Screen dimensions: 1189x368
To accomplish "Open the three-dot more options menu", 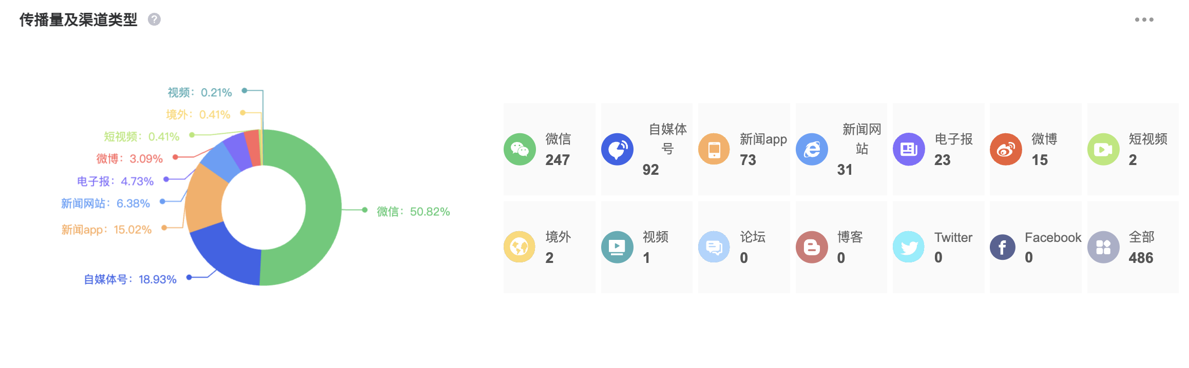I will pyautogui.click(x=1144, y=19).
